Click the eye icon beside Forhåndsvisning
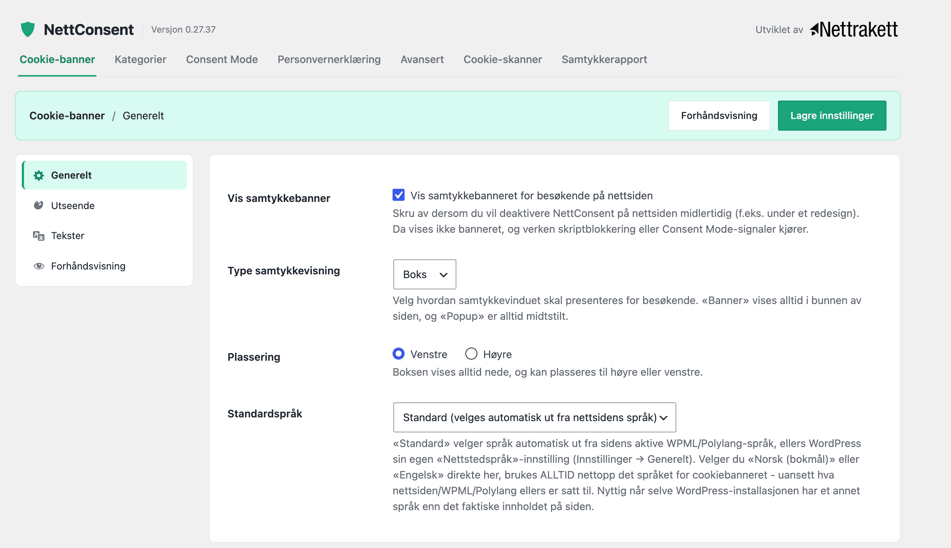This screenshot has height=548, width=951. [x=39, y=266]
